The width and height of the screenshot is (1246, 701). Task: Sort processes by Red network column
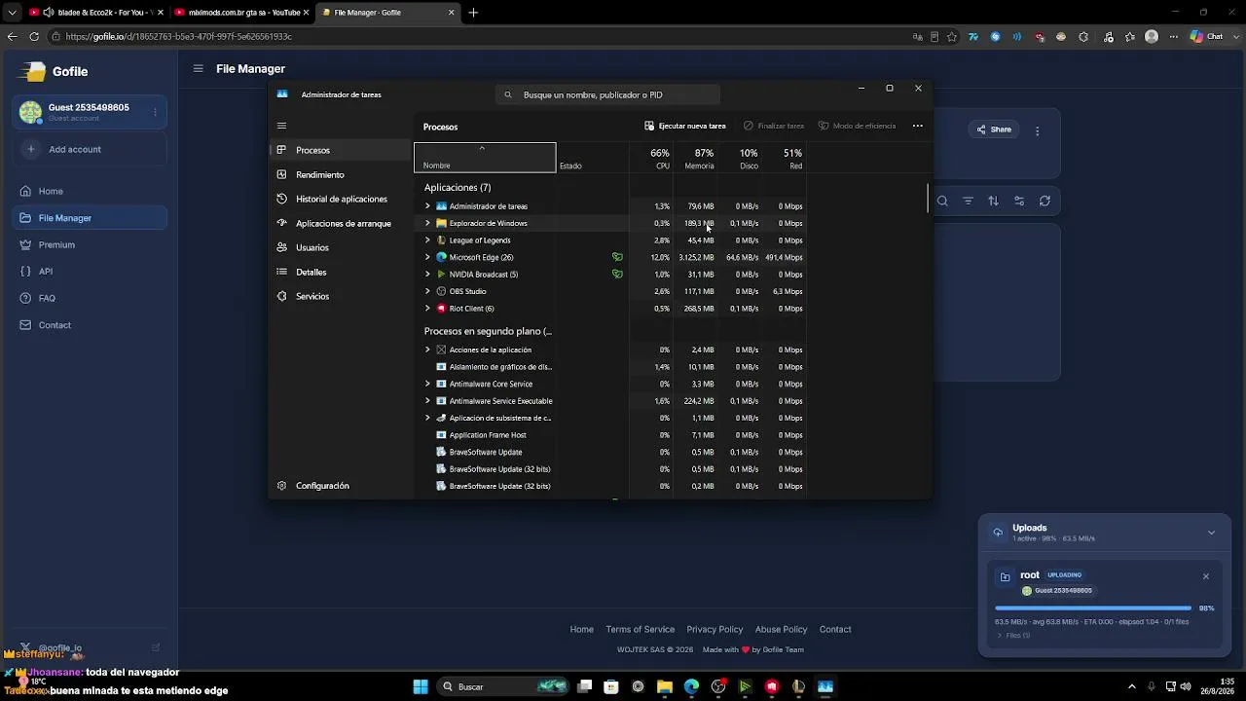(786, 158)
